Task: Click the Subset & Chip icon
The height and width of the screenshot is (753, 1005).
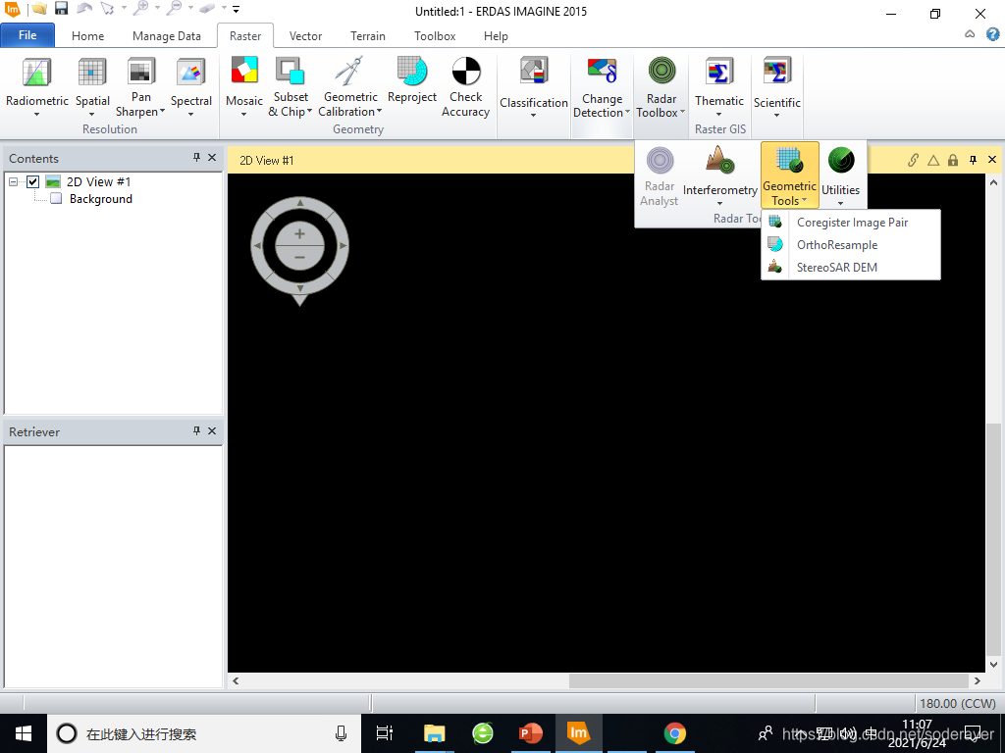Action: click(291, 71)
